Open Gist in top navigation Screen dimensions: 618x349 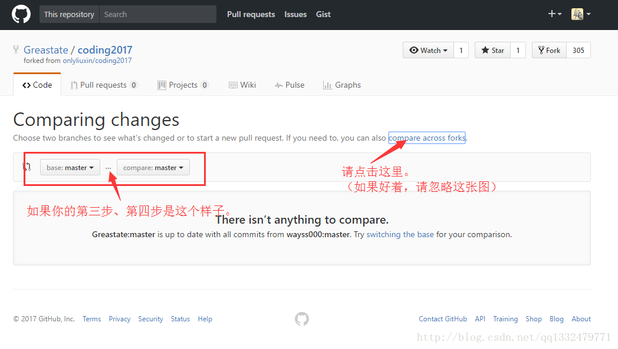point(323,14)
